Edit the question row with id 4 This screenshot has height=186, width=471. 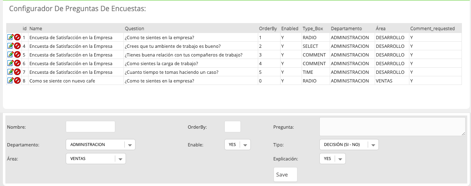10,46
